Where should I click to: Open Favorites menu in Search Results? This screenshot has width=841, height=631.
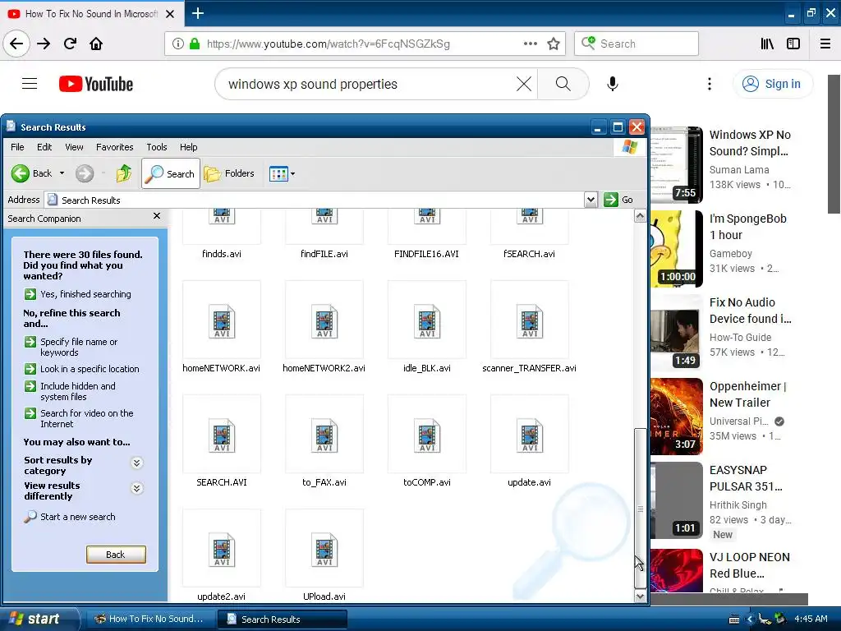click(115, 147)
